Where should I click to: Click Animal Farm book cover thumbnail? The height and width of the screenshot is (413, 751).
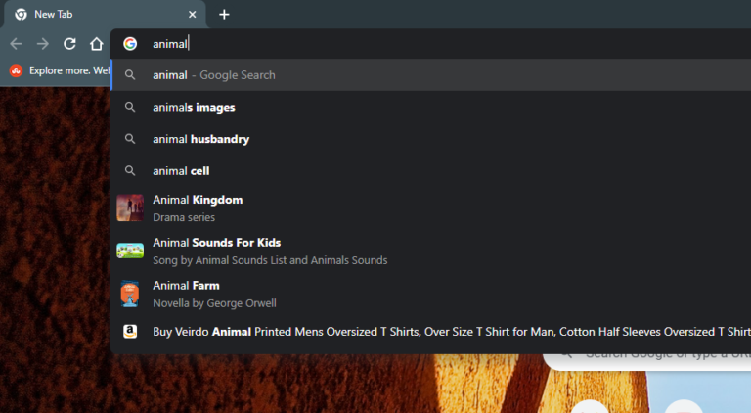coord(130,294)
